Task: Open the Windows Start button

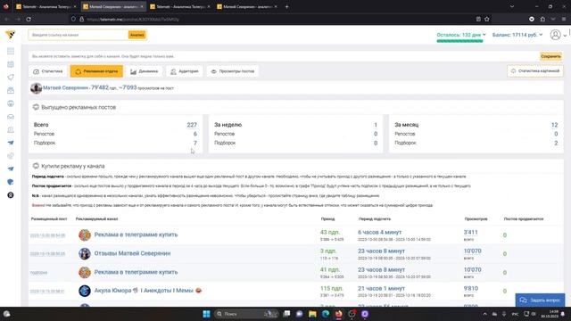Action: tap(206, 314)
